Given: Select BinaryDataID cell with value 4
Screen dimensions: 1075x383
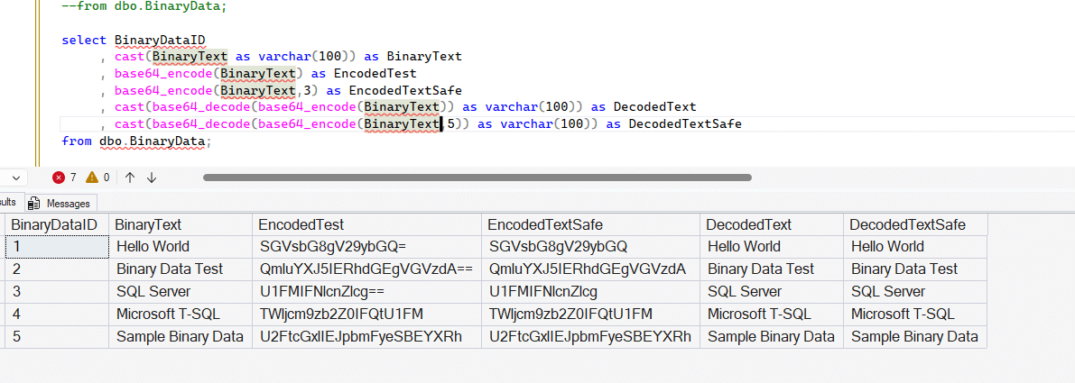Looking at the screenshot, I should coord(57,315).
